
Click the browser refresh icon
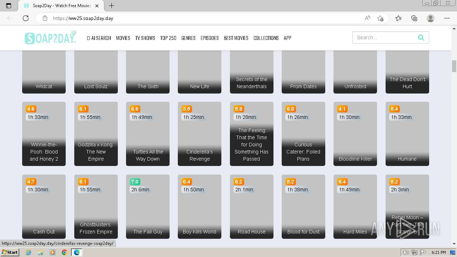[x=26, y=18]
